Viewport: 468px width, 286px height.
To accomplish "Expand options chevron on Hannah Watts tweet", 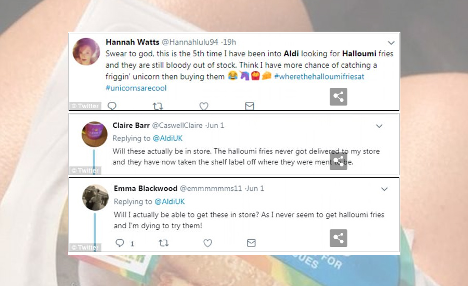I will 391,43.
